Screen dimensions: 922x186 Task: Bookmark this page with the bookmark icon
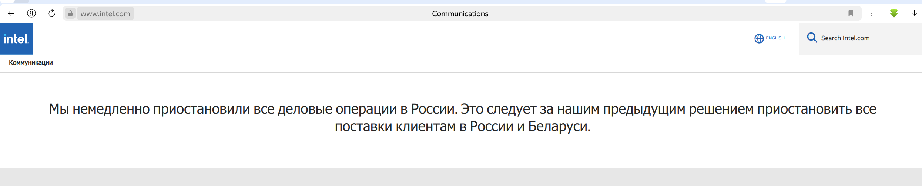click(851, 14)
